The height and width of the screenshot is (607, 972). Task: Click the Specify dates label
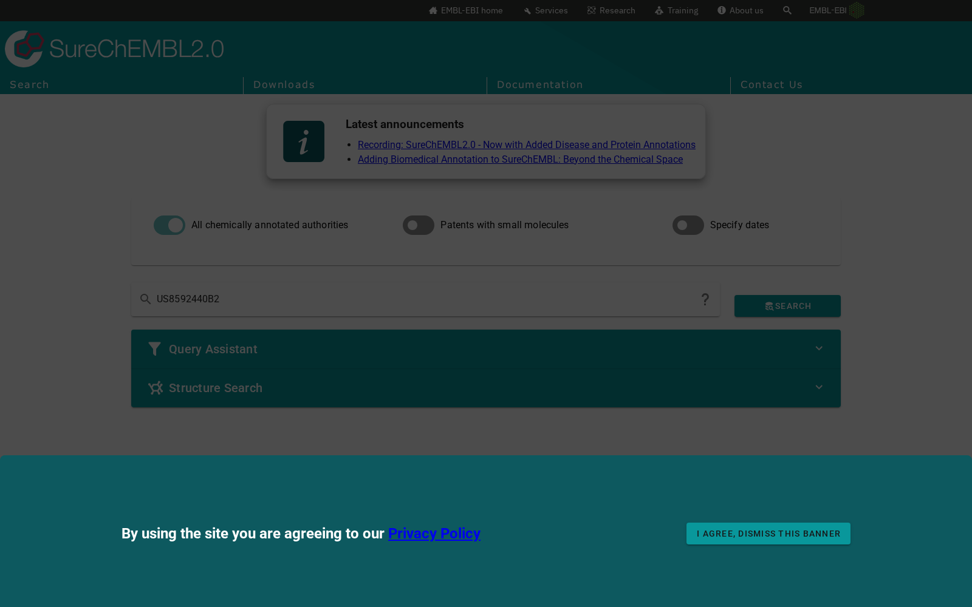(739, 225)
